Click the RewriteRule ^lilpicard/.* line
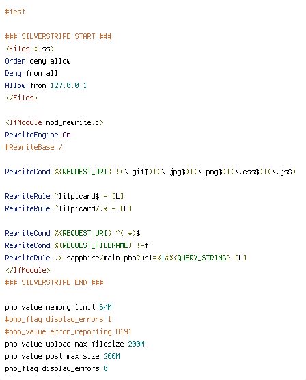Screen dimensions: 306x380 click(x=68, y=208)
